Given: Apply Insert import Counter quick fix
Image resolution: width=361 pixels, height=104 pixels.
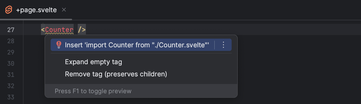Looking at the screenshot, I should pos(137,45).
